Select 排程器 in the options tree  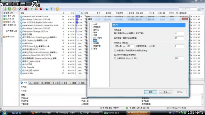click(96, 43)
